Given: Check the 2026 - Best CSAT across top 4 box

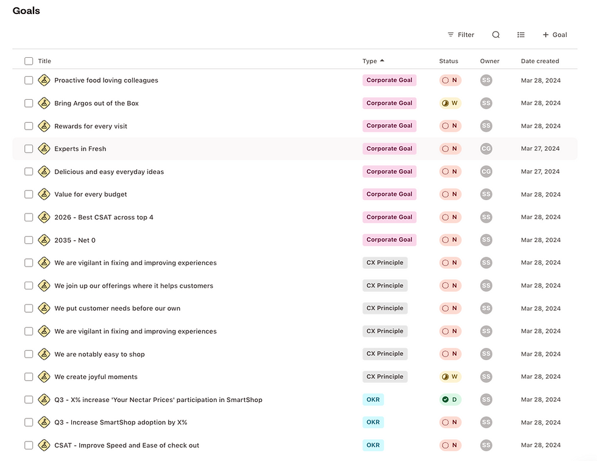Looking at the screenshot, I should point(29,217).
